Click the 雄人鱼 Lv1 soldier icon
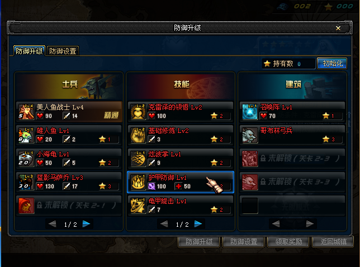Image resolution: width=360 pixels, height=267 pixels. [x=26, y=135]
